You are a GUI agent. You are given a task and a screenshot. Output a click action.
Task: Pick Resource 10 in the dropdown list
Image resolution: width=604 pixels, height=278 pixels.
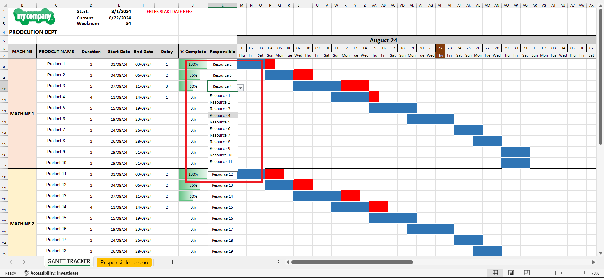tap(221, 155)
